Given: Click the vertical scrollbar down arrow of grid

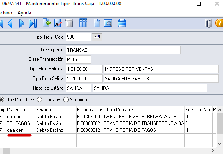Looking at the screenshot, I should click(219, 144).
